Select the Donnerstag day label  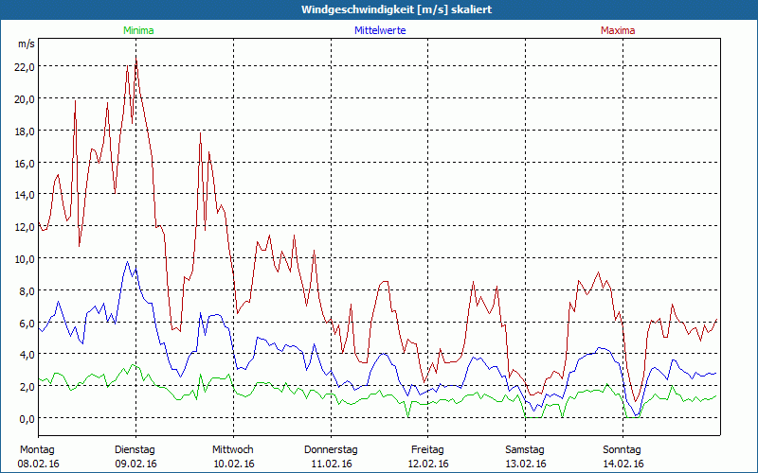click(331, 449)
